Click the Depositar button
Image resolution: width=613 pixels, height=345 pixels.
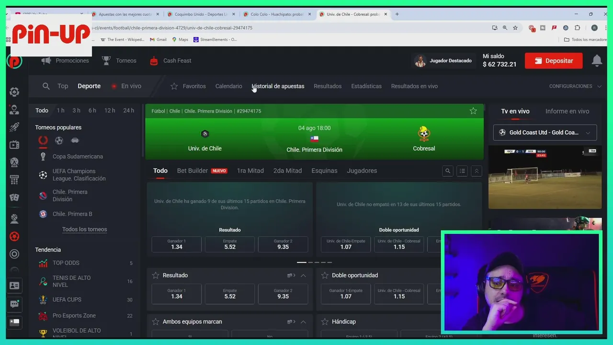(x=554, y=61)
